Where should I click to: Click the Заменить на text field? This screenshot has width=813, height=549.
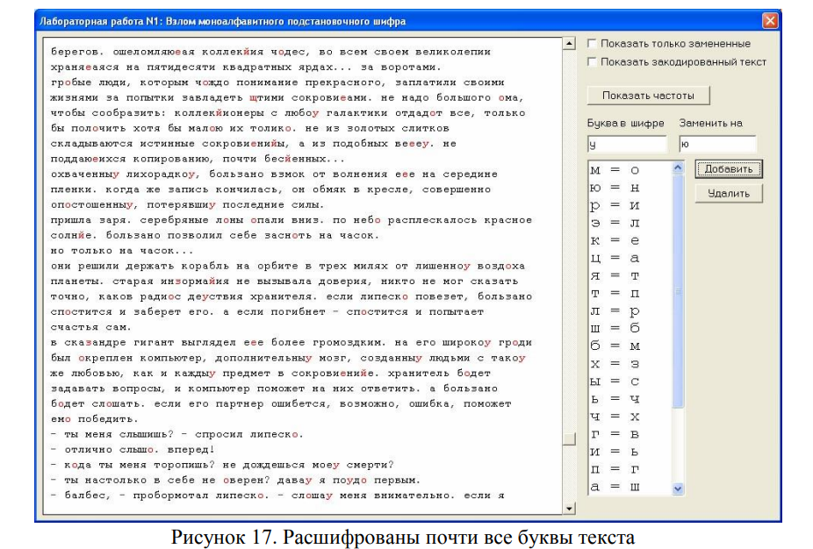tap(716, 144)
